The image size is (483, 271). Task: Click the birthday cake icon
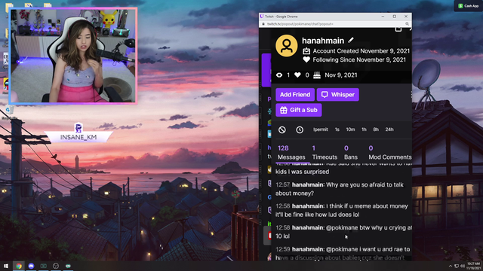tap(317, 75)
